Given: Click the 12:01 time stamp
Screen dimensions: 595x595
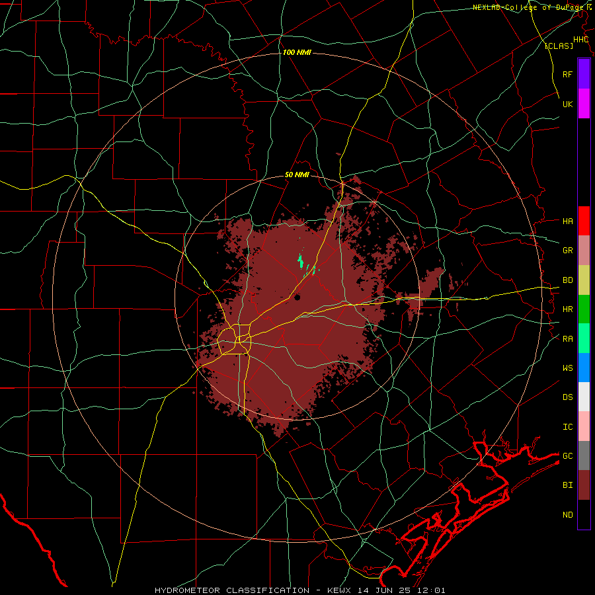Looking at the screenshot, I should tap(431, 590).
